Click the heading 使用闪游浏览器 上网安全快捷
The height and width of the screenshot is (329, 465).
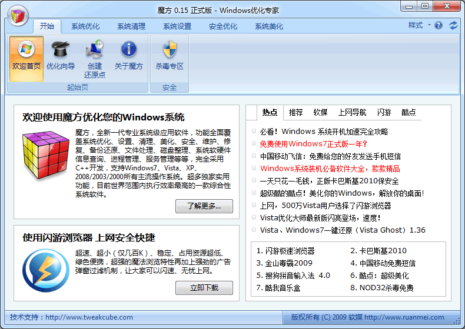pos(89,238)
